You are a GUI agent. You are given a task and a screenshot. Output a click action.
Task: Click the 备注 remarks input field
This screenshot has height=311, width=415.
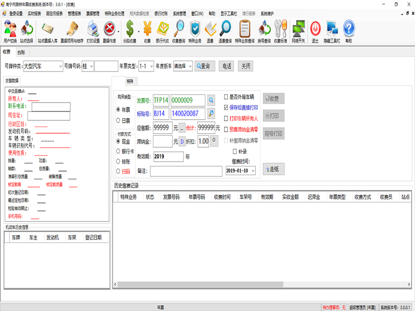click(186, 171)
